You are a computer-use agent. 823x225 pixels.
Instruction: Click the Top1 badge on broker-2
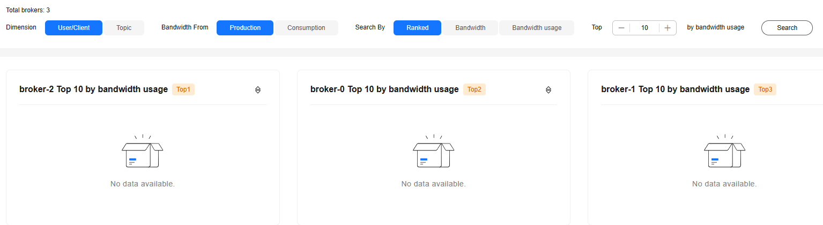click(183, 89)
